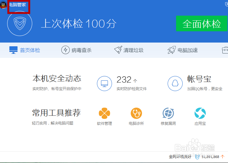Click the 修复漏洞 label
The image size is (228, 163).
click(168, 124)
